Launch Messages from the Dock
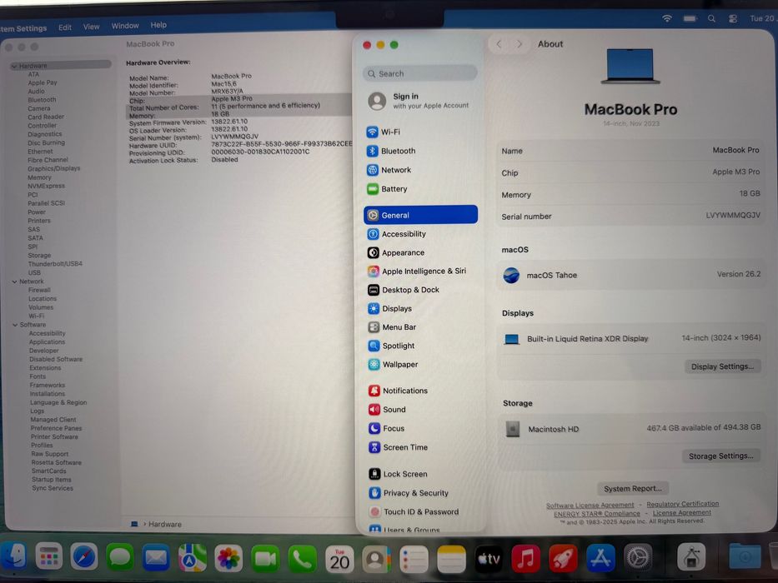778x583 pixels. (119, 557)
